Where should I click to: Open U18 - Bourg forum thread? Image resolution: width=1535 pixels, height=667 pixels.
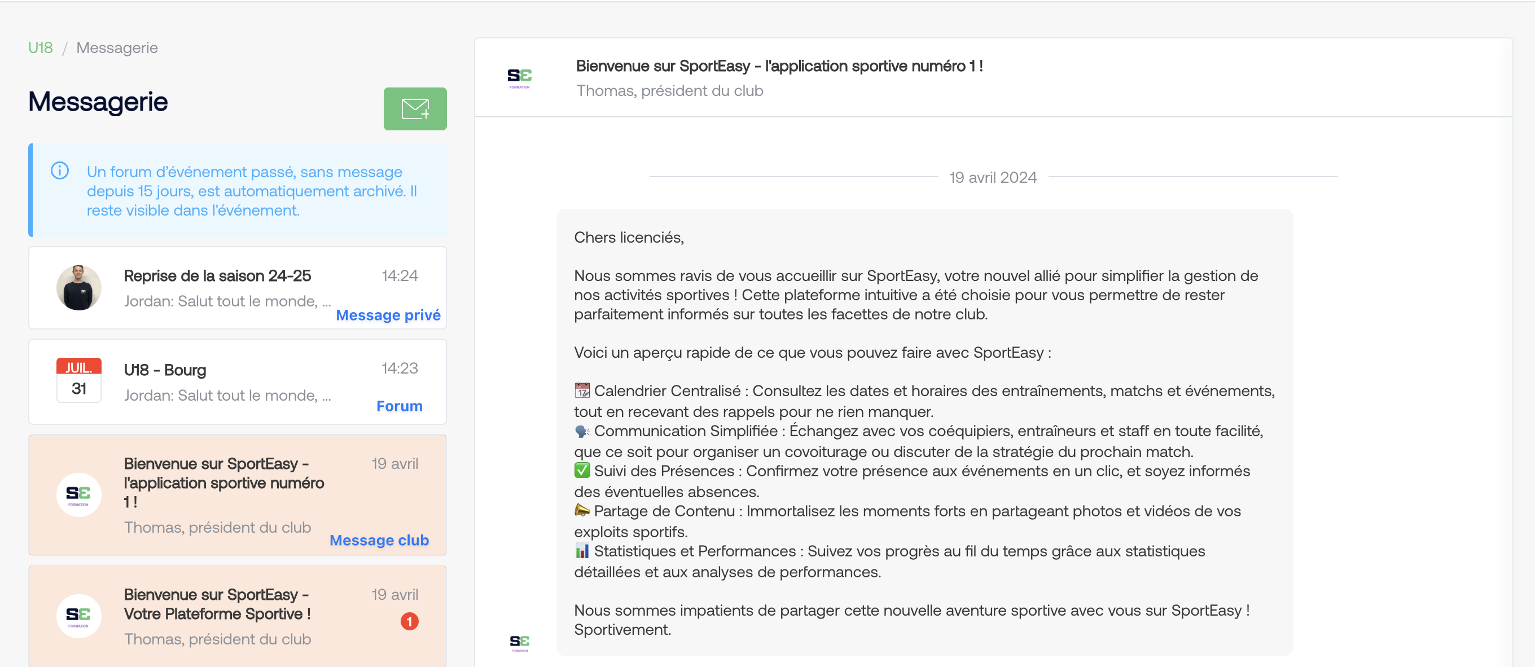(237, 381)
